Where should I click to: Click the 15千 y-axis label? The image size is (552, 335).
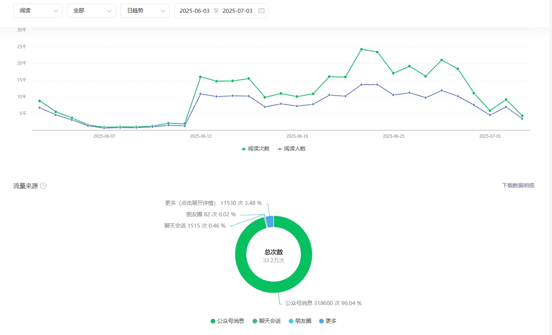[22, 80]
